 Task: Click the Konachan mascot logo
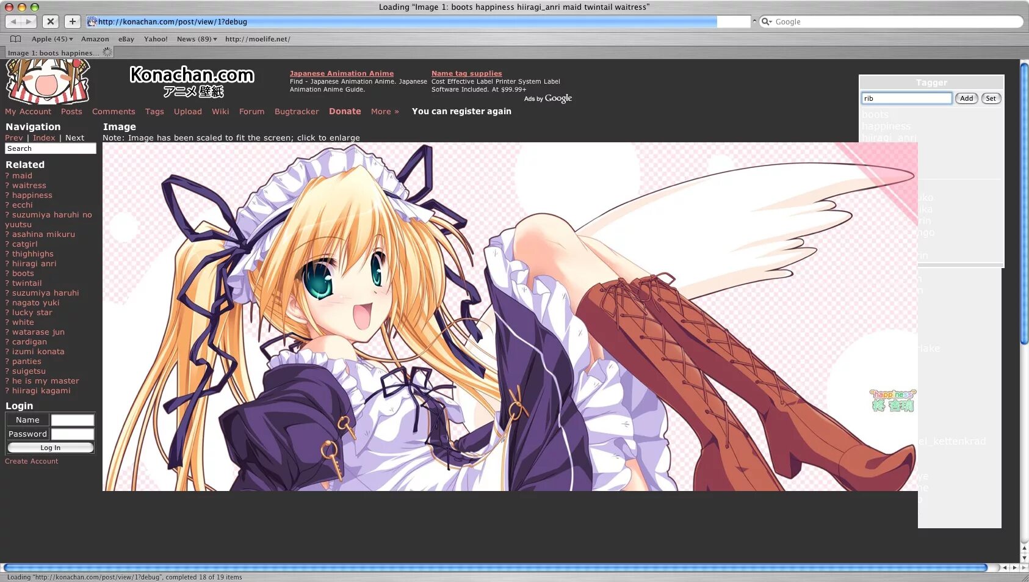tap(48, 81)
